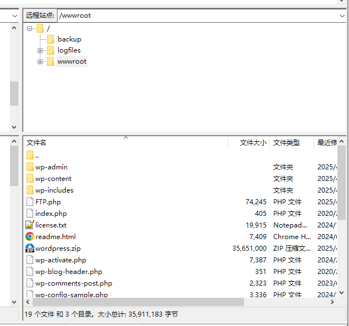Viewport: 349px width, 326px height.
Task: Select the root / folder in the tree
Action: pos(48,28)
